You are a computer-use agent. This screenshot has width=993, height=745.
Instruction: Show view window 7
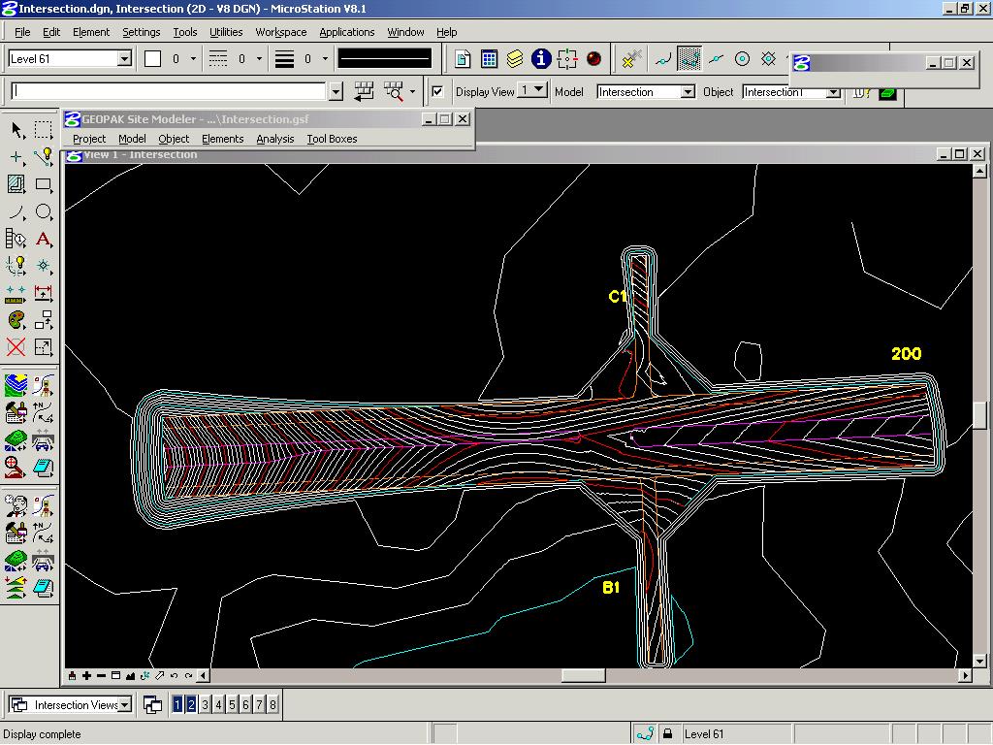pyautogui.click(x=260, y=704)
